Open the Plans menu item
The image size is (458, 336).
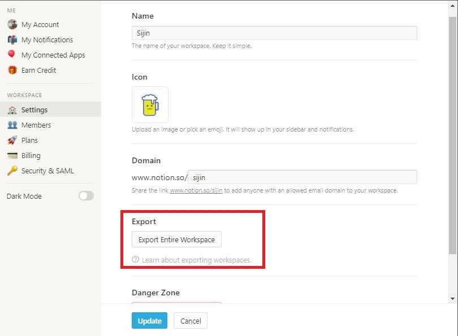click(29, 140)
